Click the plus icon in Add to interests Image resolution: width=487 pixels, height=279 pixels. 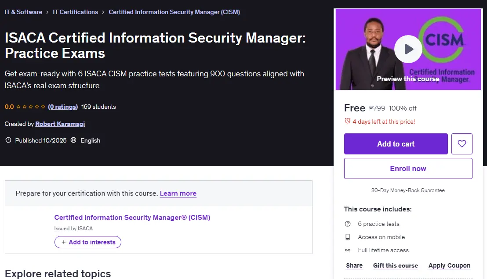(x=64, y=242)
